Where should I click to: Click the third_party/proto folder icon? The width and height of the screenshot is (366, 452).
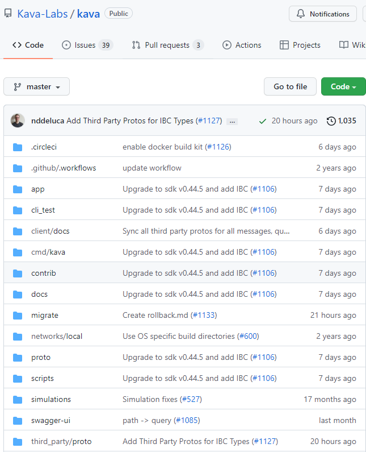pyautogui.click(x=18, y=442)
